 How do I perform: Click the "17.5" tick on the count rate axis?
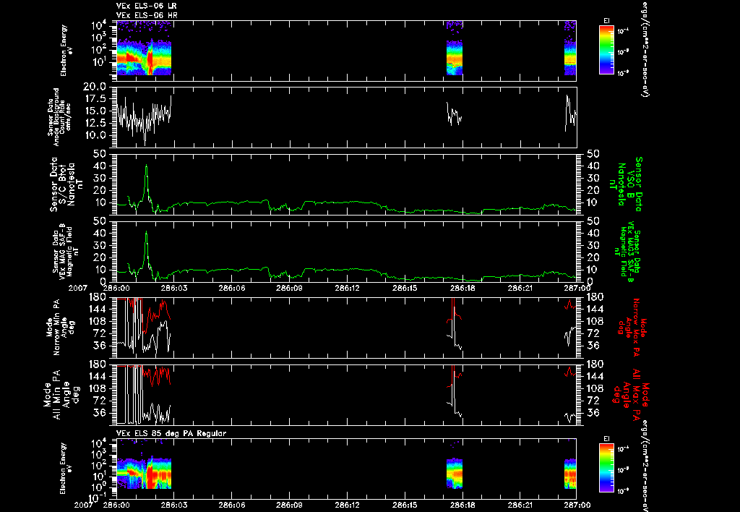coord(95,99)
